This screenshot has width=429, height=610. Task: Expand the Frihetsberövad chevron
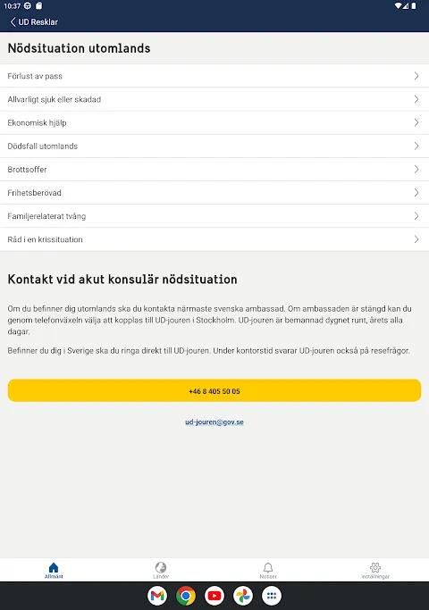tap(416, 193)
